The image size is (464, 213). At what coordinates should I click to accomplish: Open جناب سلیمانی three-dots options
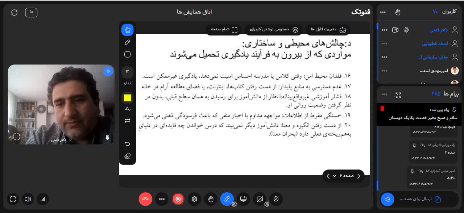click(x=384, y=57)
